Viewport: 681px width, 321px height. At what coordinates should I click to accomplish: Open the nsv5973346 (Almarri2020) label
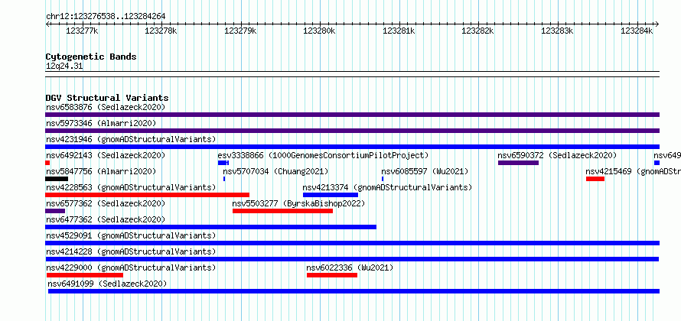(x=101, y=123)
